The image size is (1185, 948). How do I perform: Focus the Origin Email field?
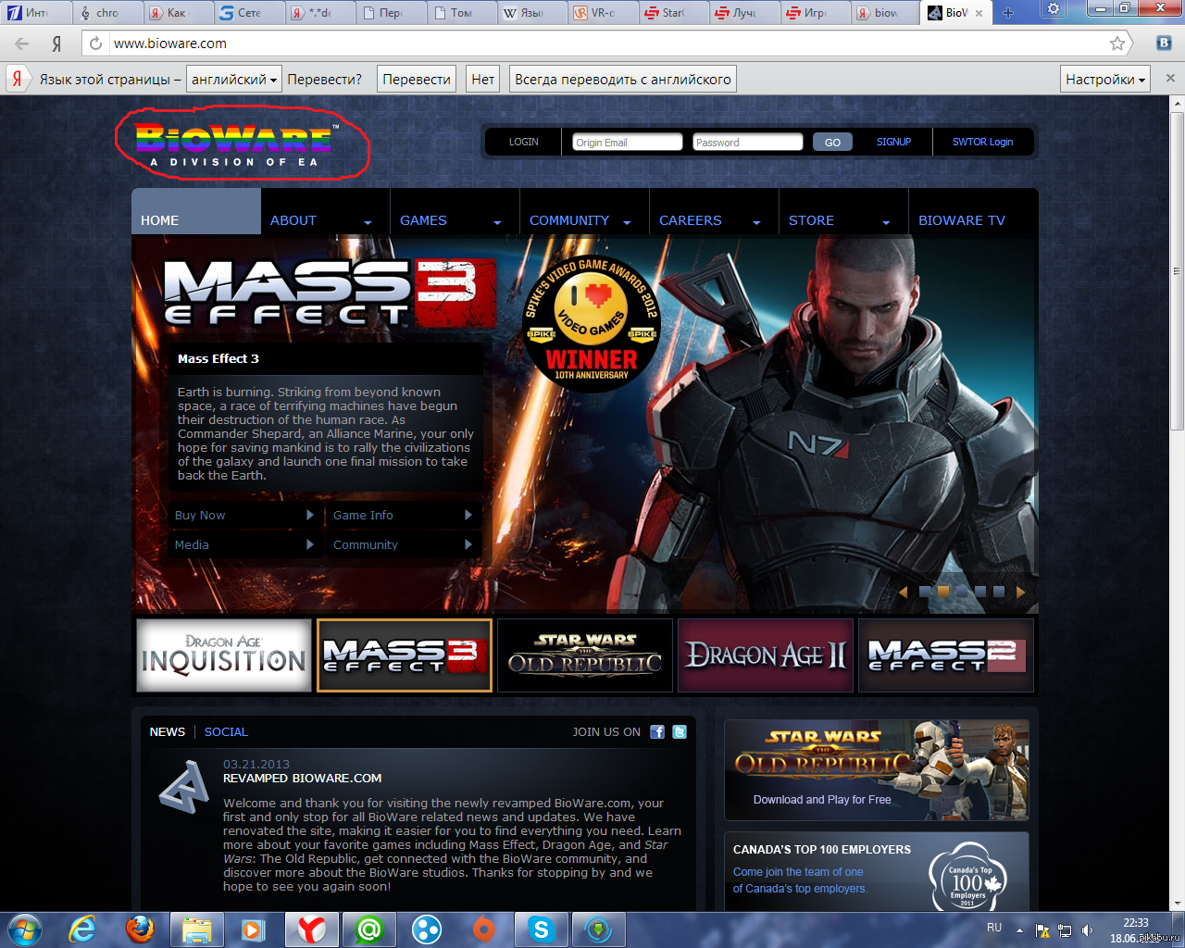pyautogui.click(x=628, y=142)
